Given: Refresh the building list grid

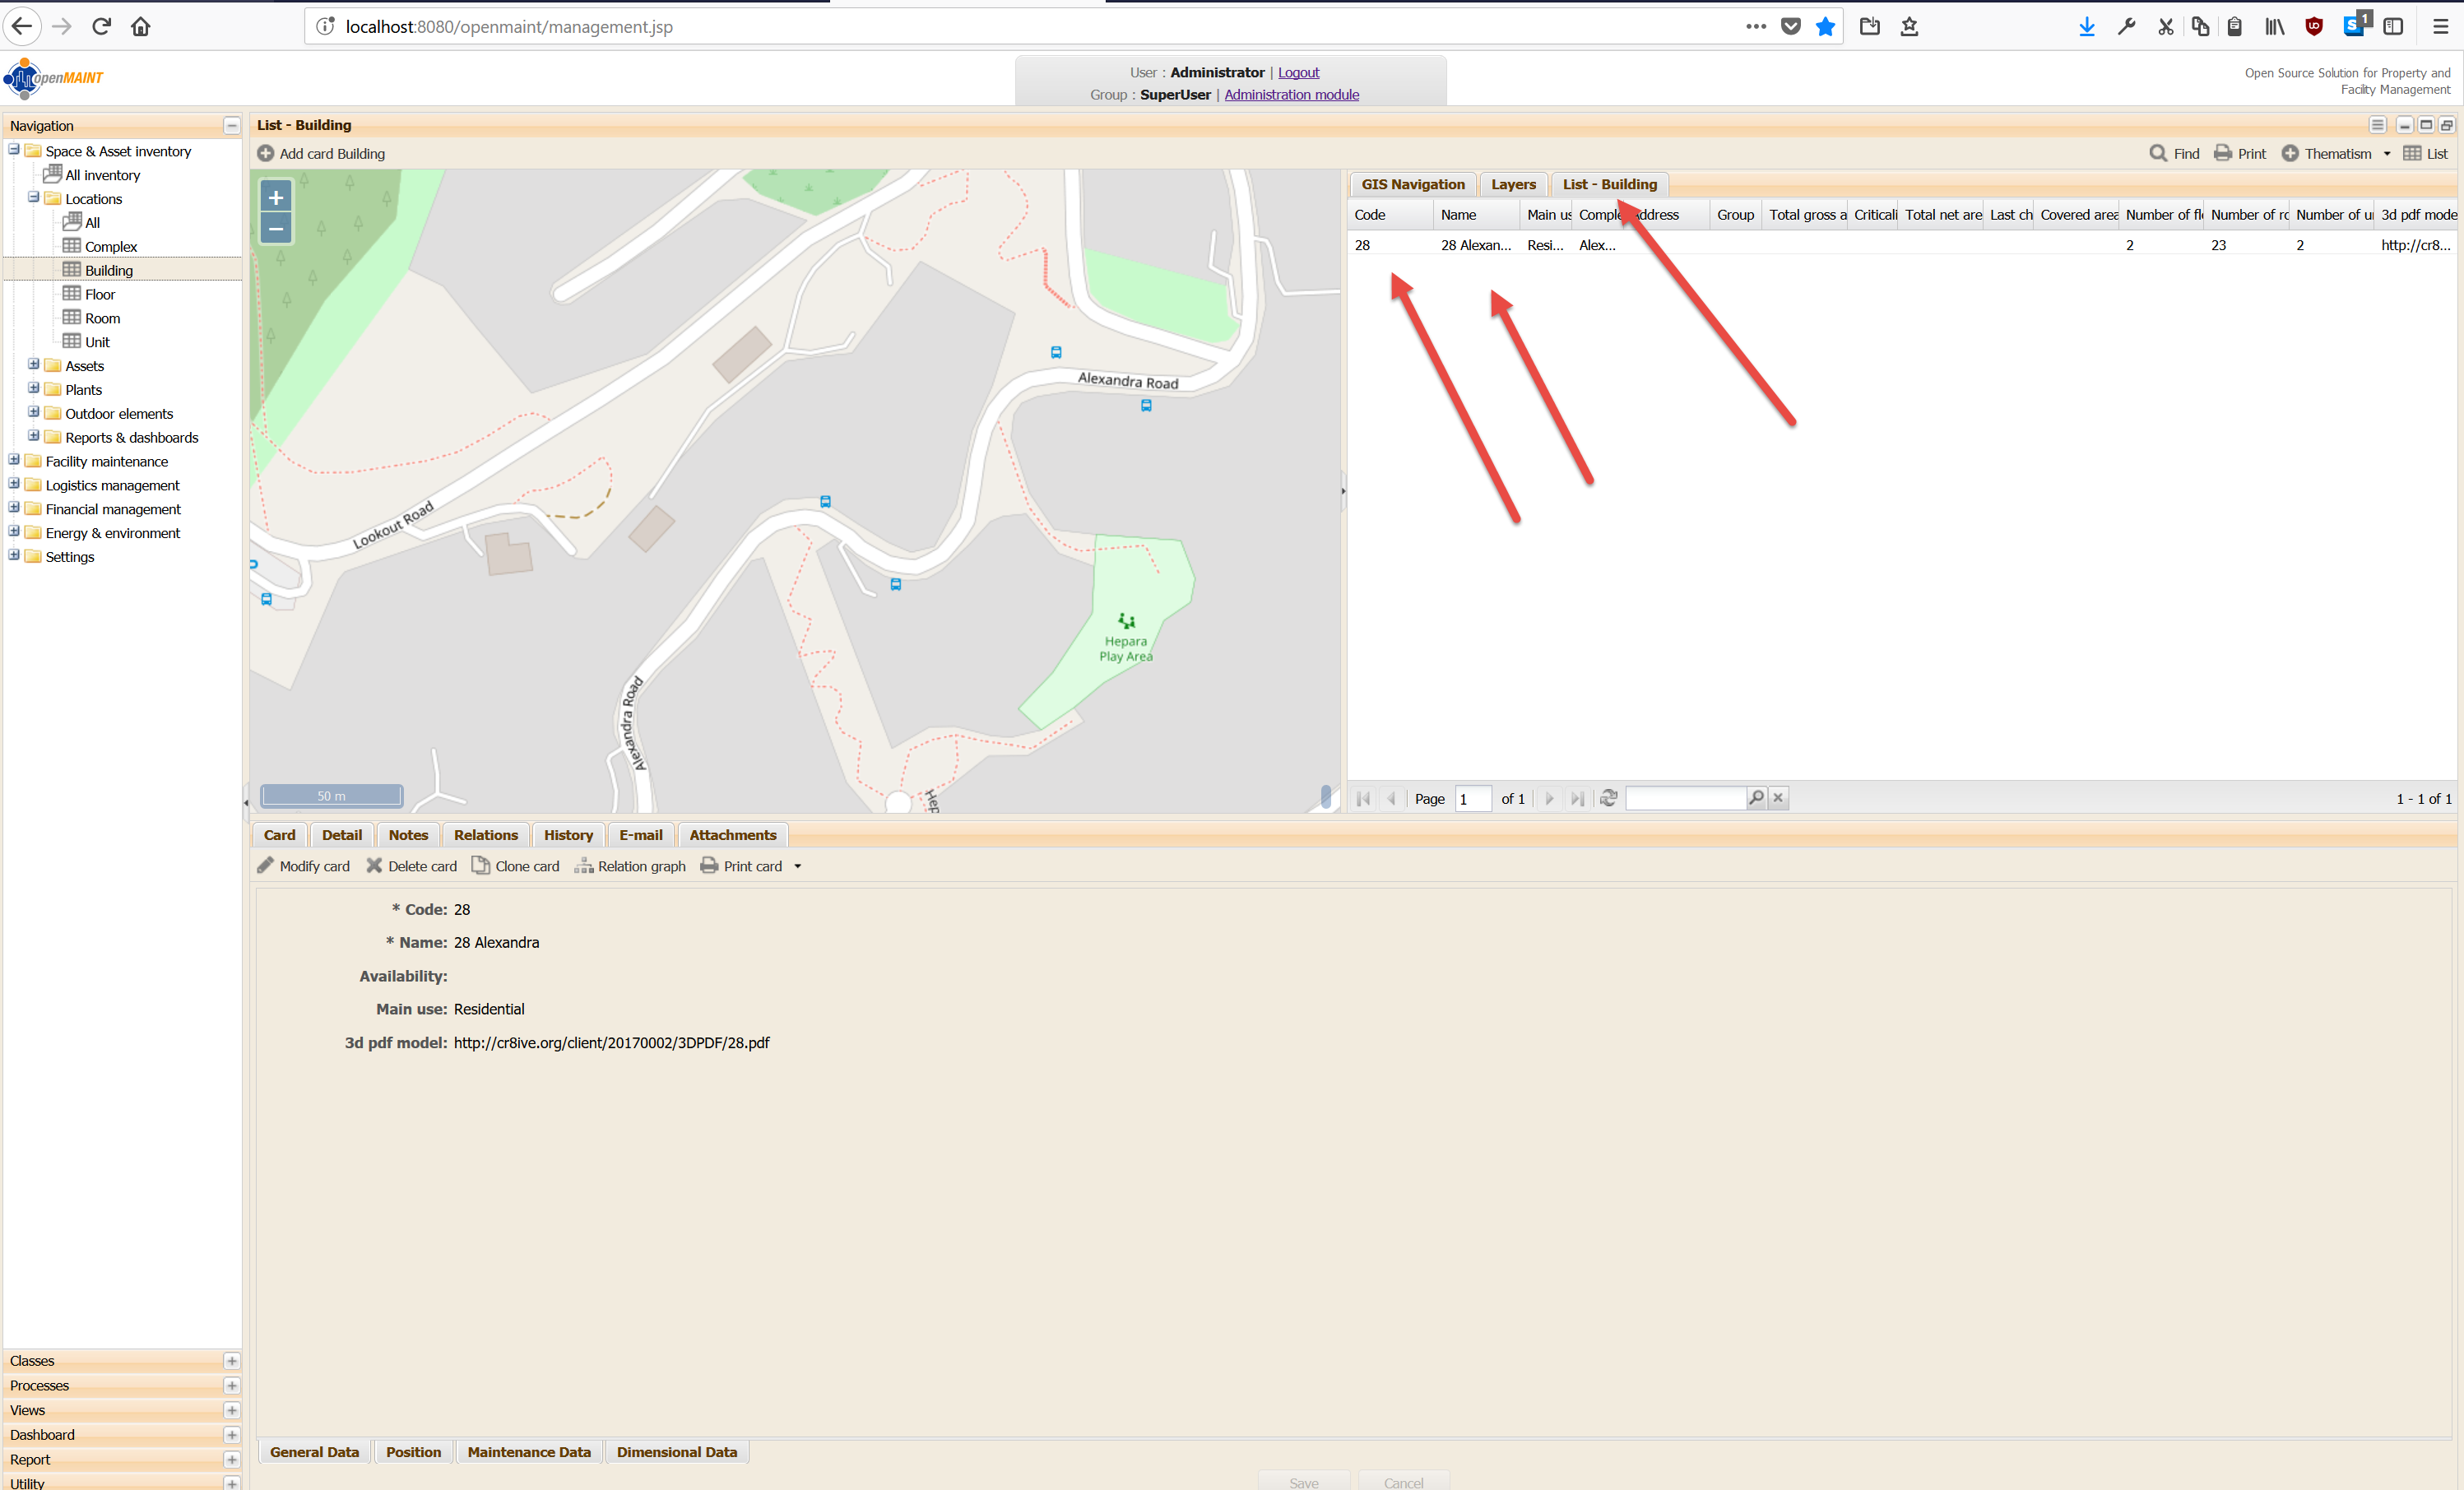Looking at the screenshot, I should coord(1608,798).
